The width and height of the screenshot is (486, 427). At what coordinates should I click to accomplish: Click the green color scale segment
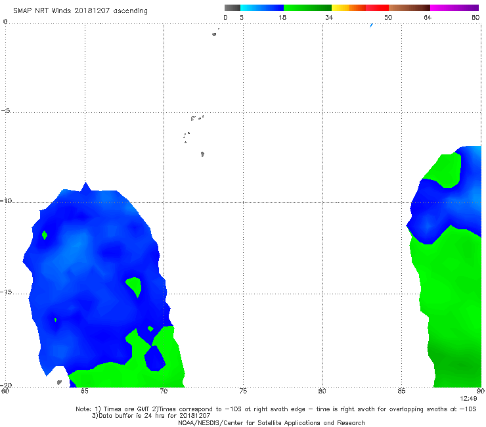(x=307, y=8)
